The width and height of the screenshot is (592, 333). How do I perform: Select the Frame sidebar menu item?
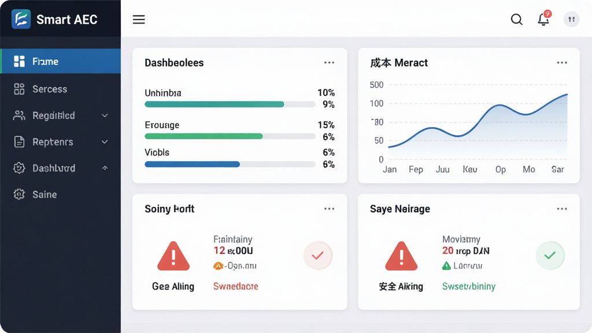pos(60,61)
